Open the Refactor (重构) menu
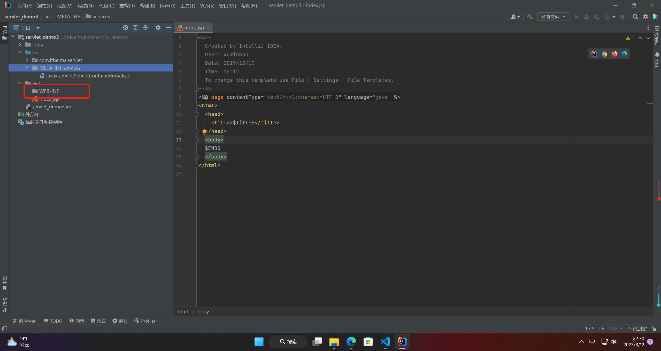The width and height of the screenshot is (661, 351). pyautogui.click(x=127, y=5)
